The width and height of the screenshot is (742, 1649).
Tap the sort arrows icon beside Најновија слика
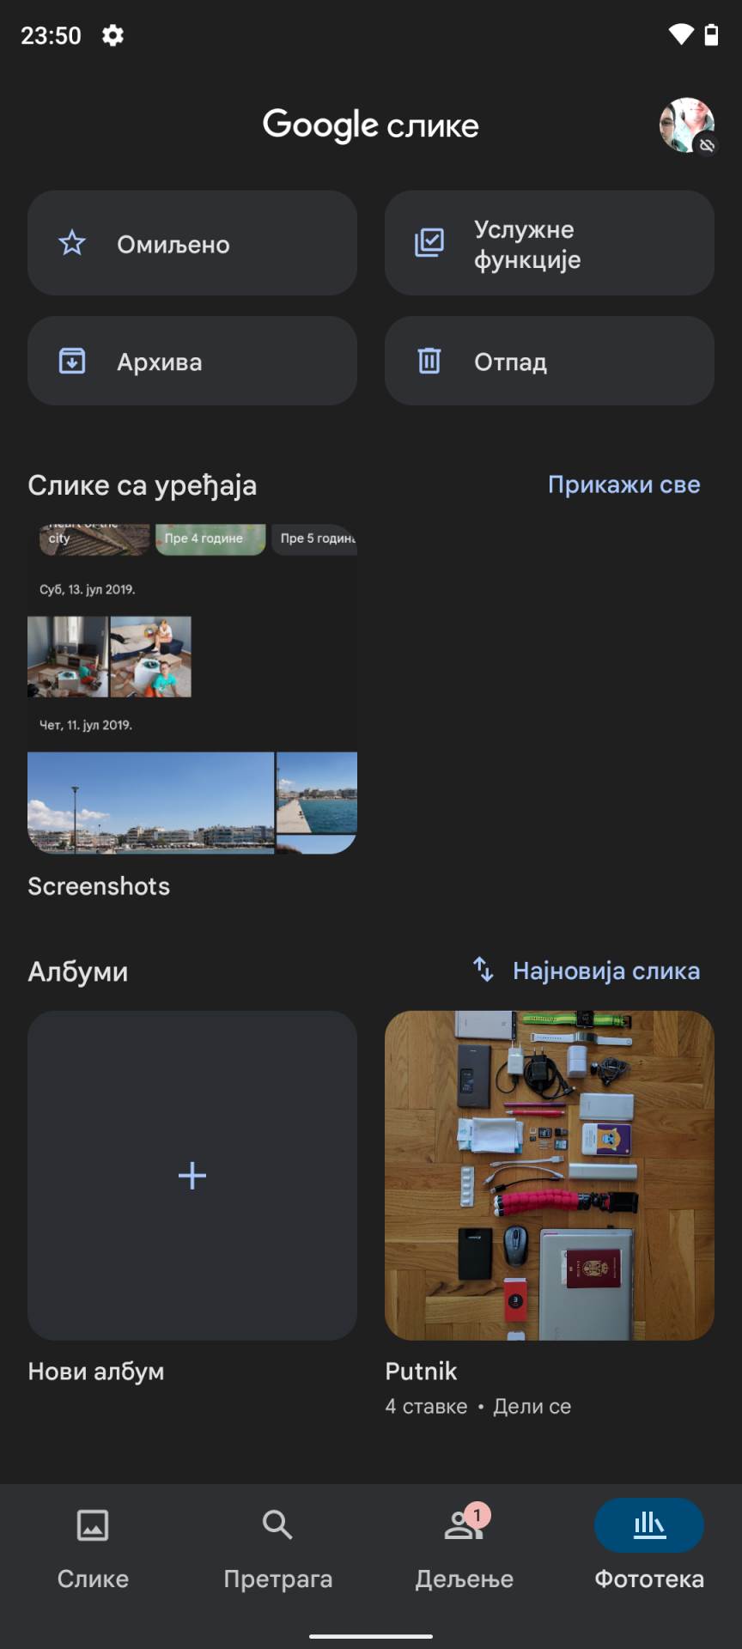484,970
